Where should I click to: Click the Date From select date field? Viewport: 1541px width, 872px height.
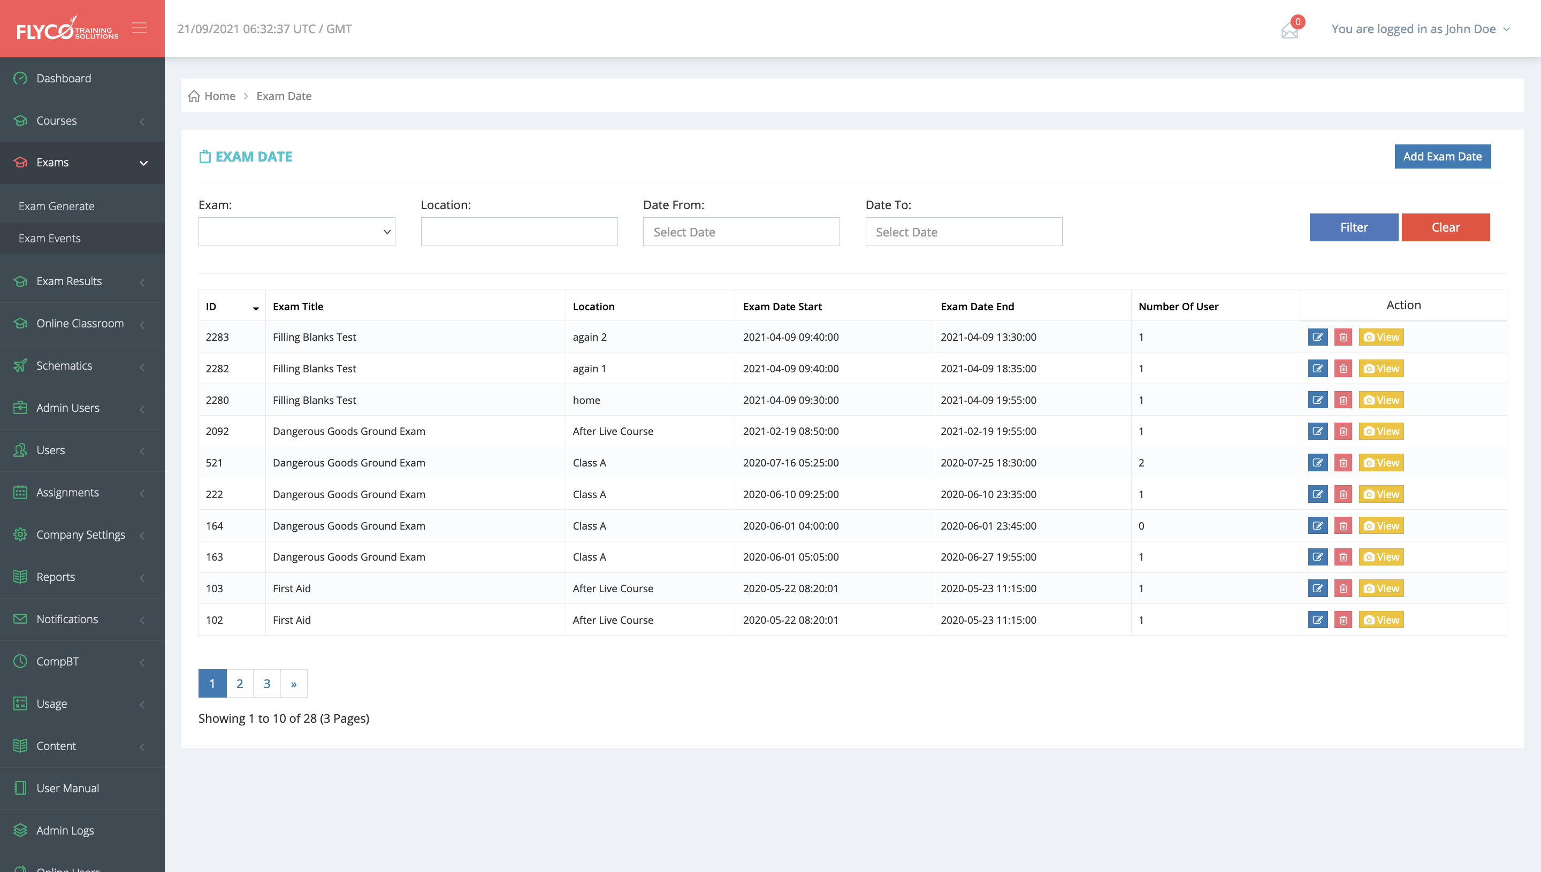[x=742, y=232]
